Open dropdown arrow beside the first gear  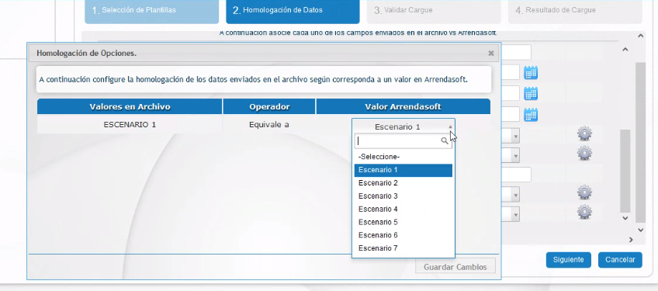click(515, 136)
